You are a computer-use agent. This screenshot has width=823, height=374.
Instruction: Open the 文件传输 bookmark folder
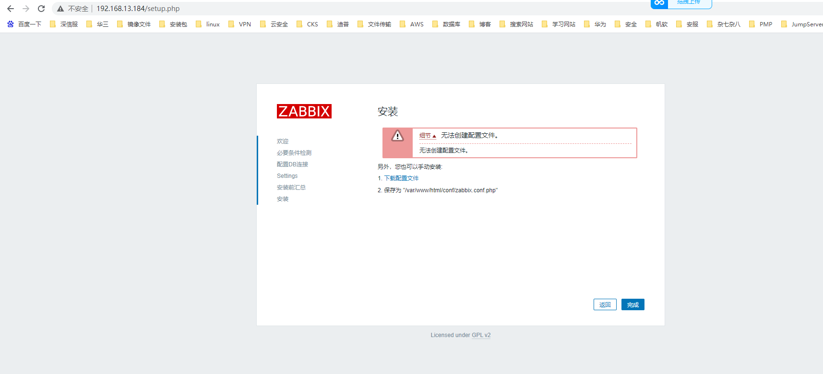[374, 24]
